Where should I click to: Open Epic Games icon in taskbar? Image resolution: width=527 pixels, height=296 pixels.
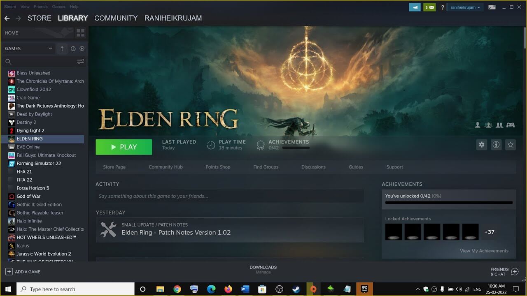coord(364,289)
